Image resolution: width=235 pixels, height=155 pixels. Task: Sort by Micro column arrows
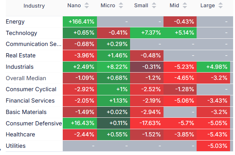[x=121, y=6]
